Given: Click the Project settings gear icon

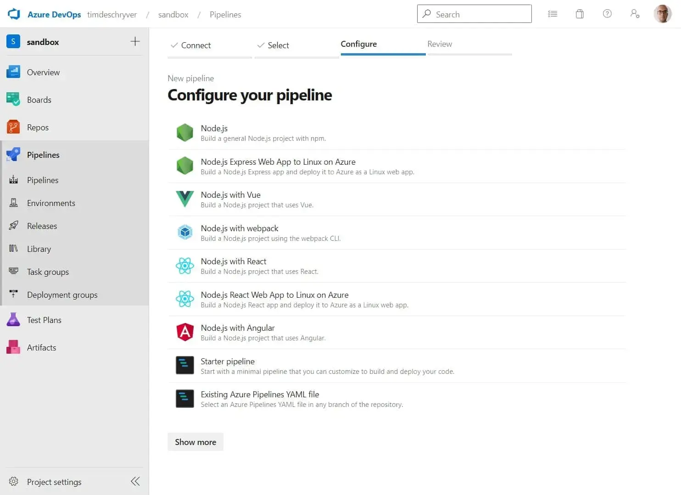Looking at the screenshot, I should [13, 482].
